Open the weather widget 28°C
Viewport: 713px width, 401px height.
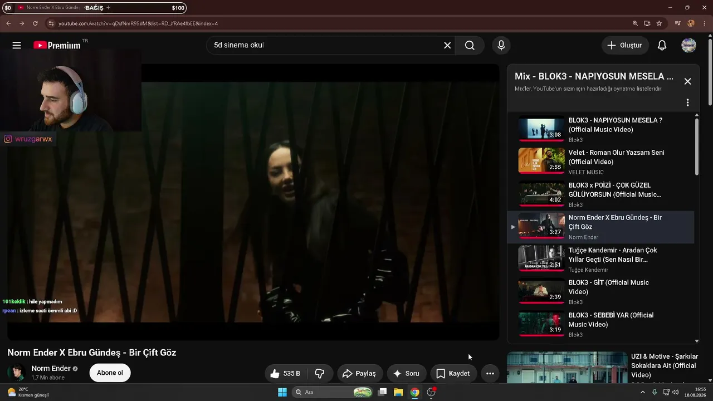point(28,392)
